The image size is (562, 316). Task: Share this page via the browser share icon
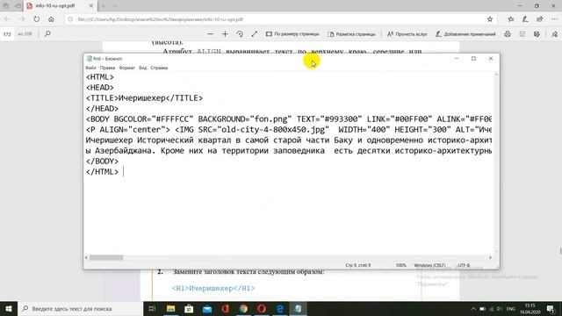click(539, 19)
